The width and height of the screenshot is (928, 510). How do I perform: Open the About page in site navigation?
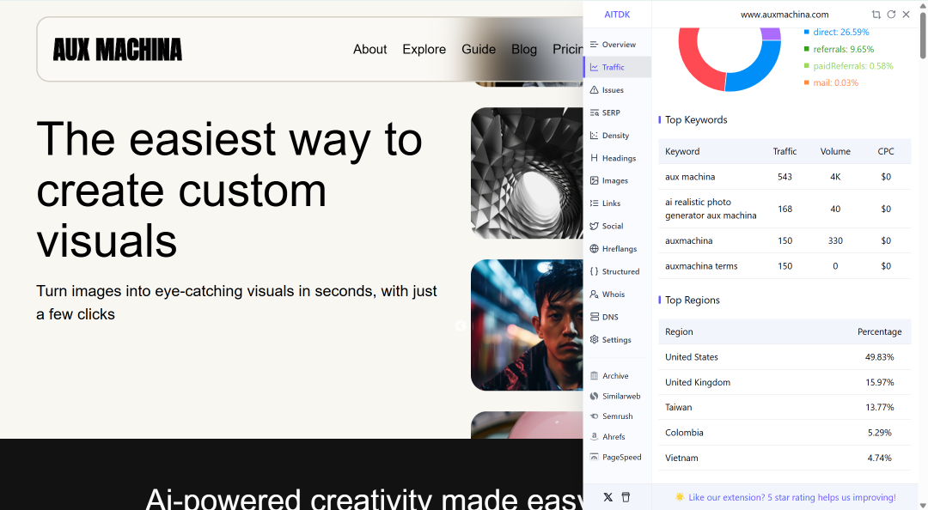coord(369,49)
